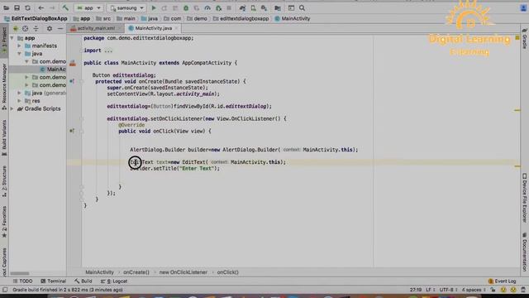
Task: Click the Profile app gauge icon
Action: coord(207,7)
